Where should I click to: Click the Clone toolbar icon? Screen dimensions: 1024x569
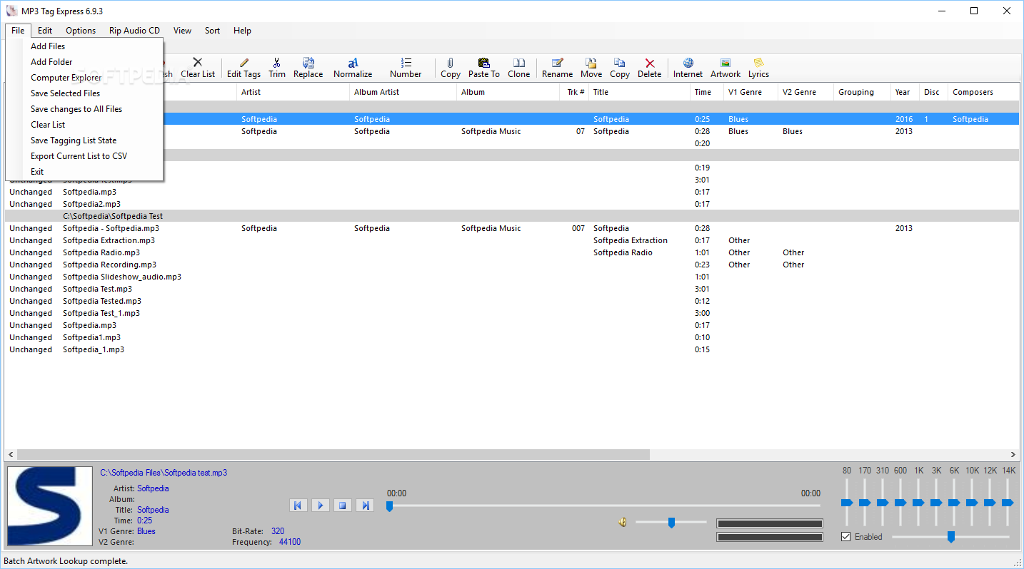pos(519,68)
